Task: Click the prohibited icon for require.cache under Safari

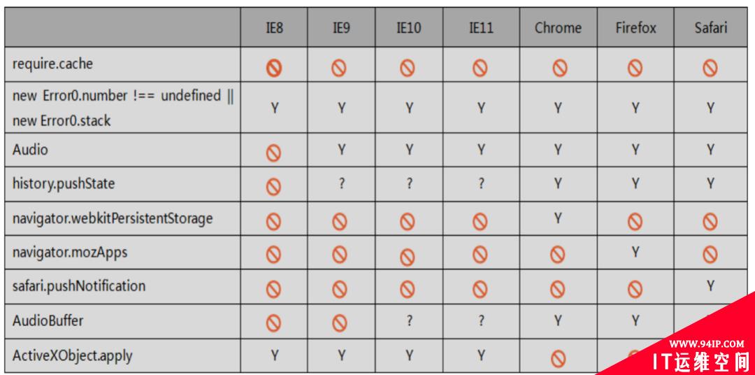Action: (710, 69)
